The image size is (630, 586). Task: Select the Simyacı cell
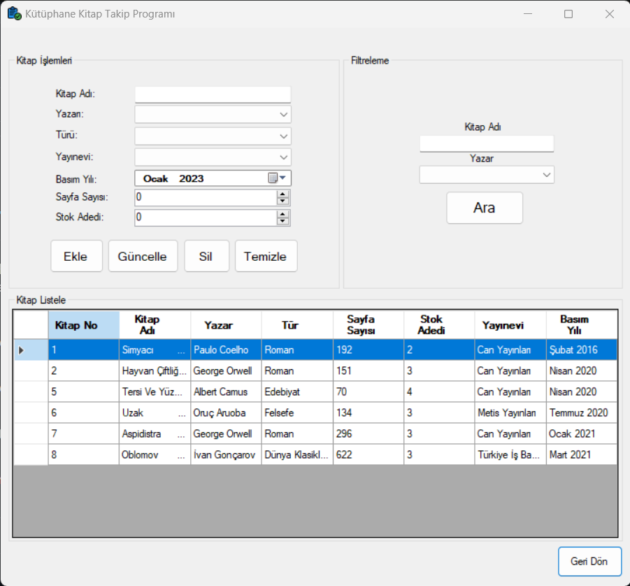click(x=155, y=350)
